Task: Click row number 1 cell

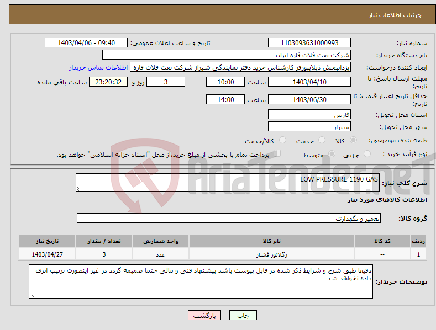Action: [418, 254]
